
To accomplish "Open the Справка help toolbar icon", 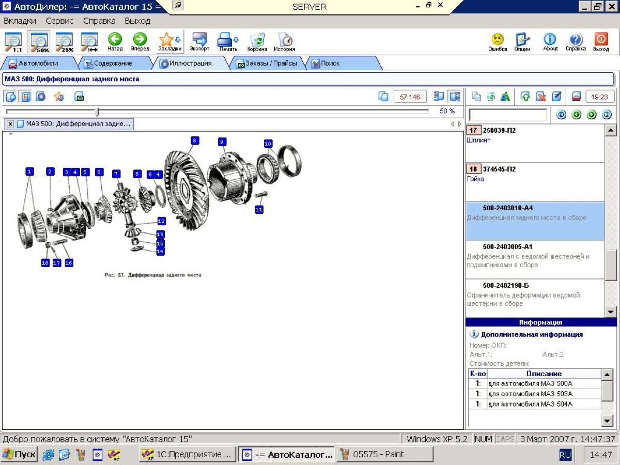I will pos(576,42).
